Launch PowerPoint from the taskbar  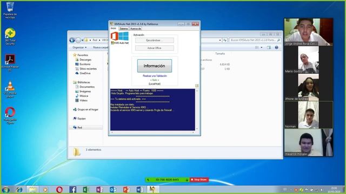tap(126, 190)
